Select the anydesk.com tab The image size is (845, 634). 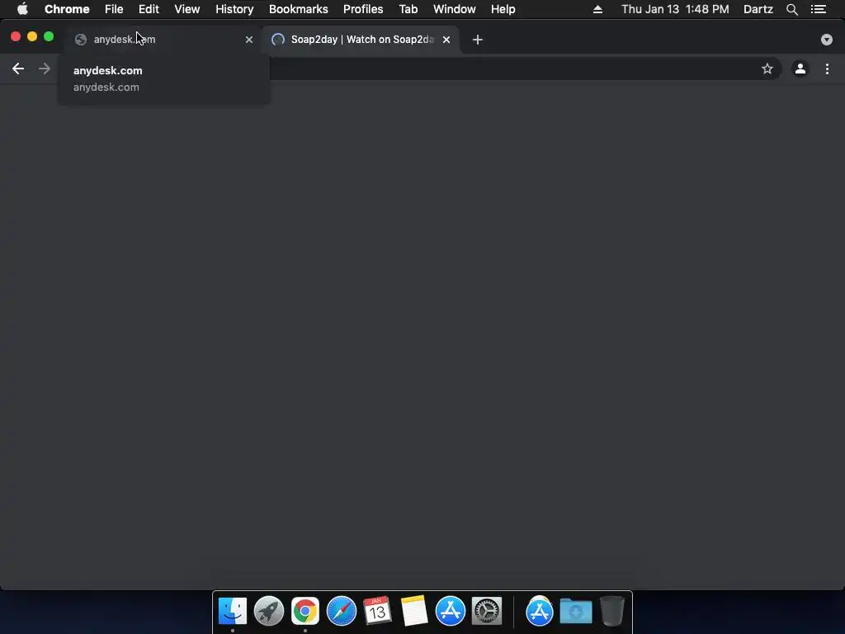(164, 40)
